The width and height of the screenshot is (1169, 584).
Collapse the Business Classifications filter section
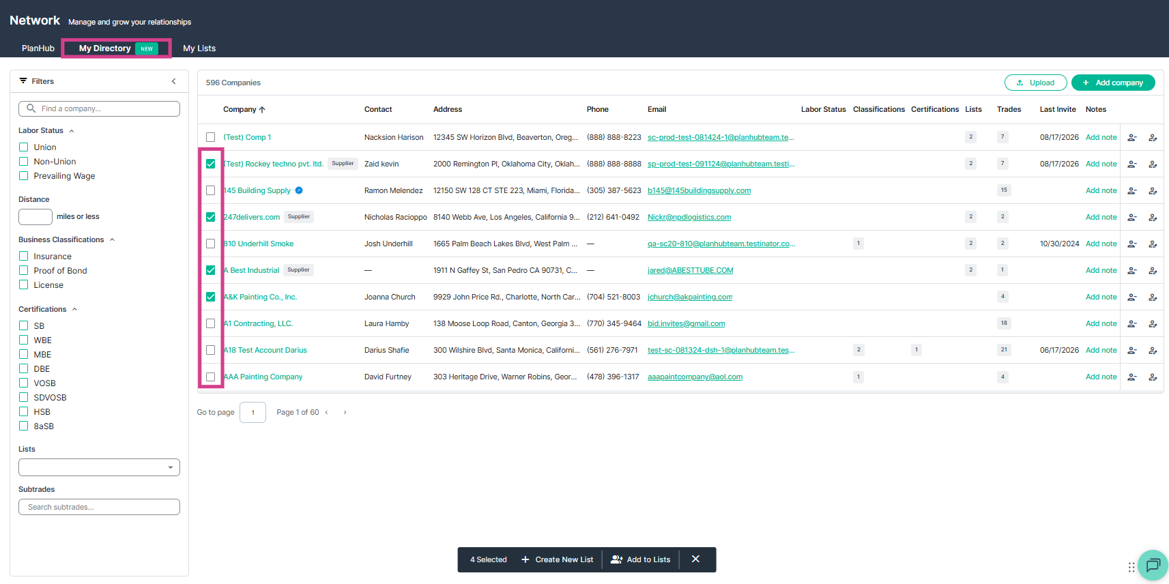pos(113,240)
